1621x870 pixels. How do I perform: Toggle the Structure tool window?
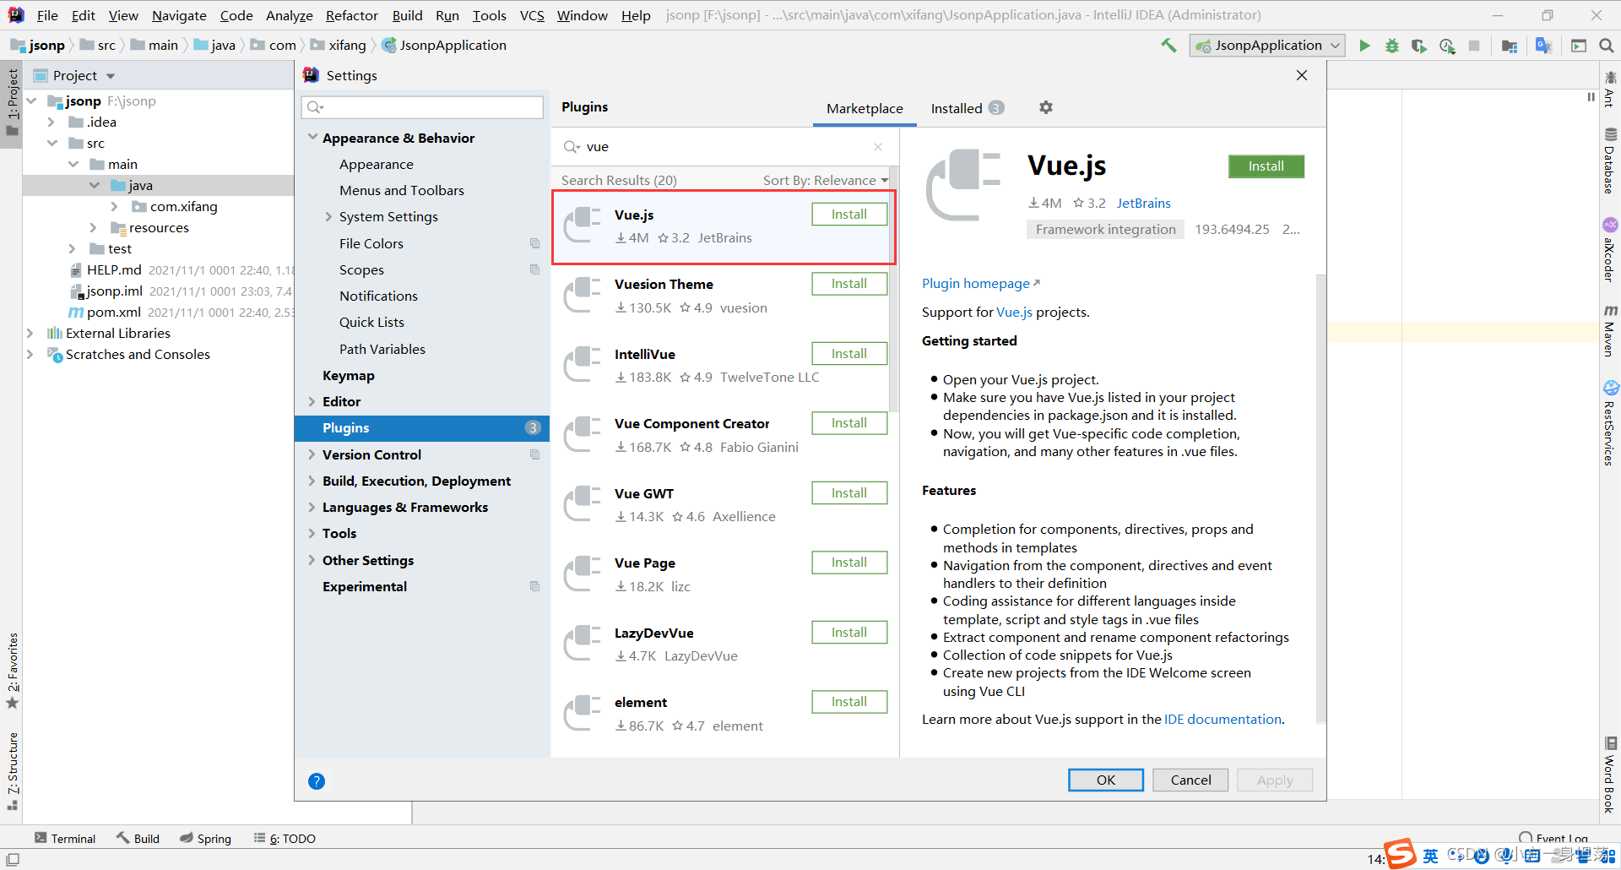click(12, 771)
